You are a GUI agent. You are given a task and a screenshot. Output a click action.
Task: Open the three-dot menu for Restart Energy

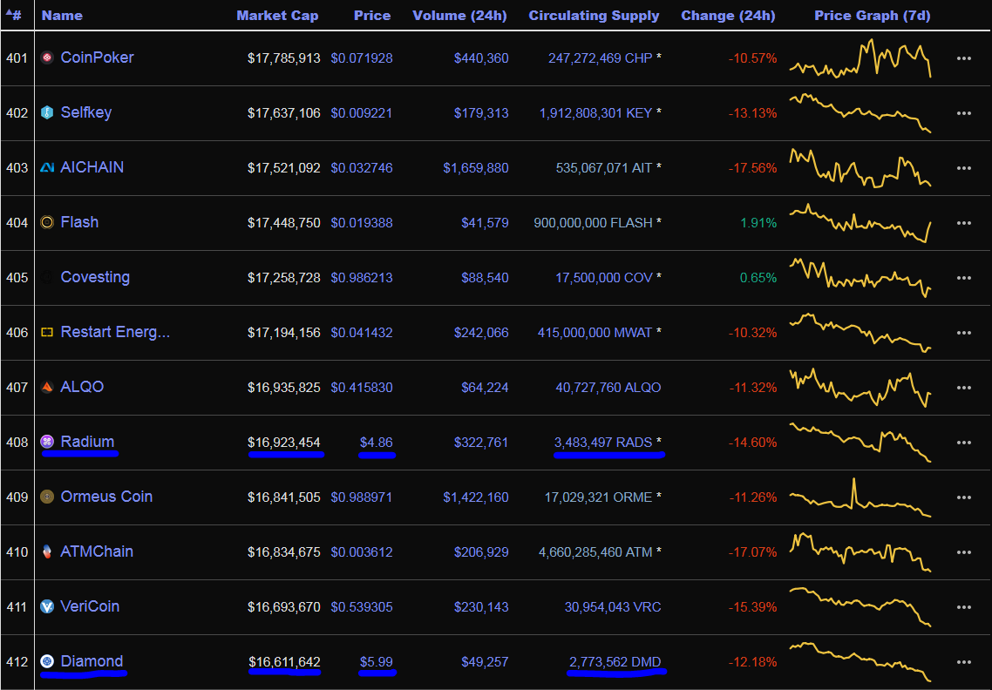[964, 333]
